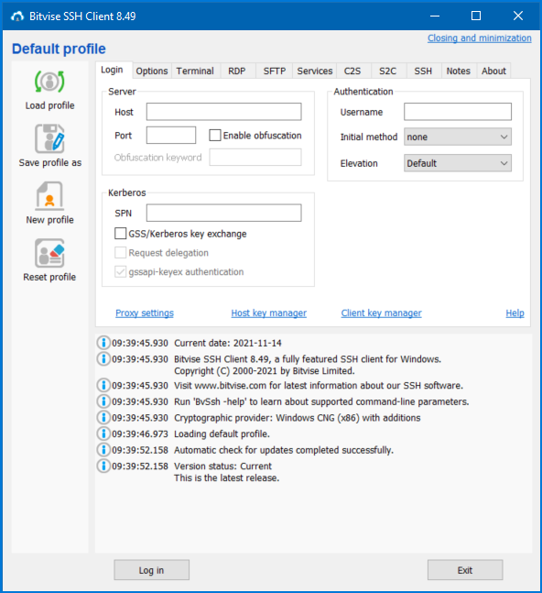This screenshot has height=593, width=542.
Task: Focus the Port input field
Action: (x=171, y=135)
